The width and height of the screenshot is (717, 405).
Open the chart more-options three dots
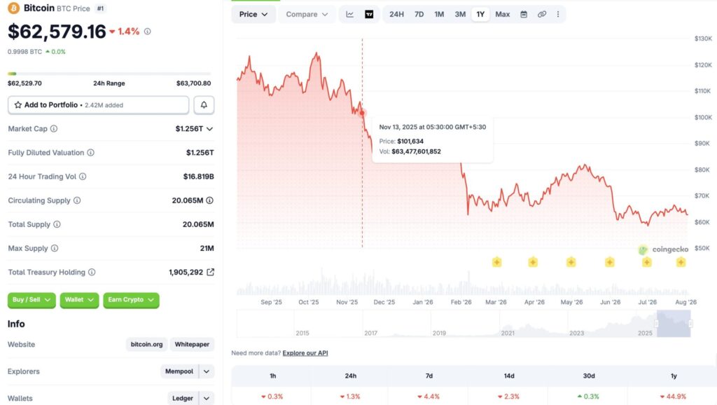pyautogui.click(x=558, y=14)
